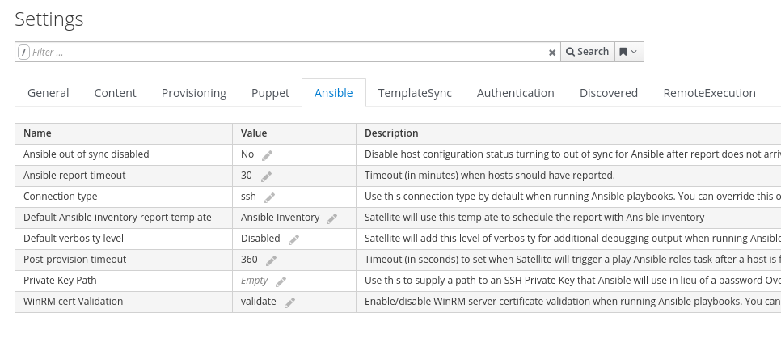The width and height of the screenshot is (781, 351).
Task: Open the RemoteExecution tab
Action: pyautogui.click(x=709, y=93)
